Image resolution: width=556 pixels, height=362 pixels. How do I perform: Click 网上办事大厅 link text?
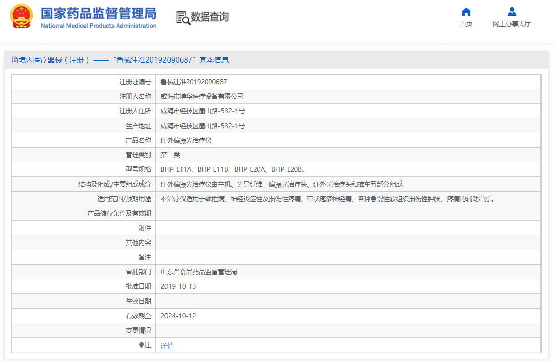[511, 24]
